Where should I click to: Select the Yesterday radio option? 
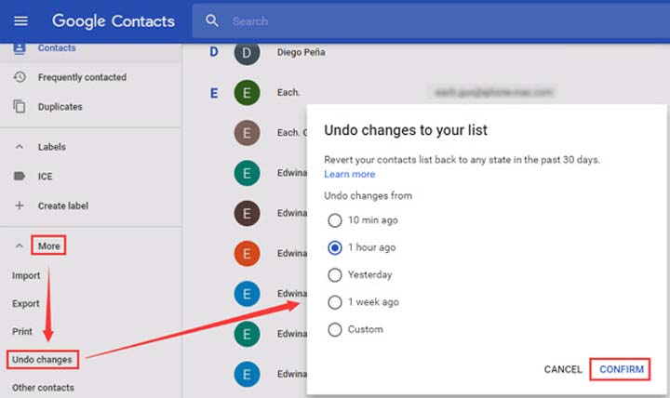click(x=335, y=275)
